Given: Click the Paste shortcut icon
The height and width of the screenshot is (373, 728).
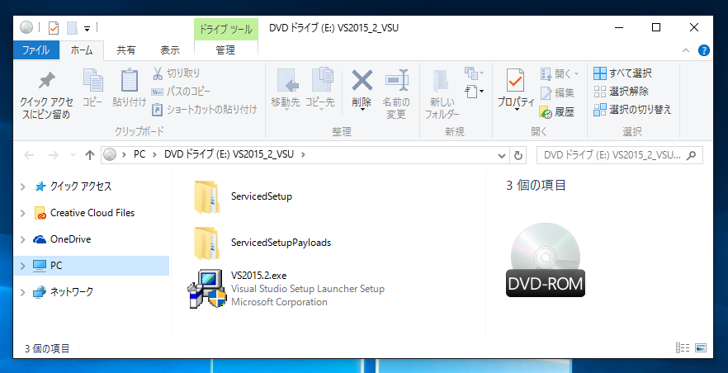Looking at the screenshot, I should (158, 110).
